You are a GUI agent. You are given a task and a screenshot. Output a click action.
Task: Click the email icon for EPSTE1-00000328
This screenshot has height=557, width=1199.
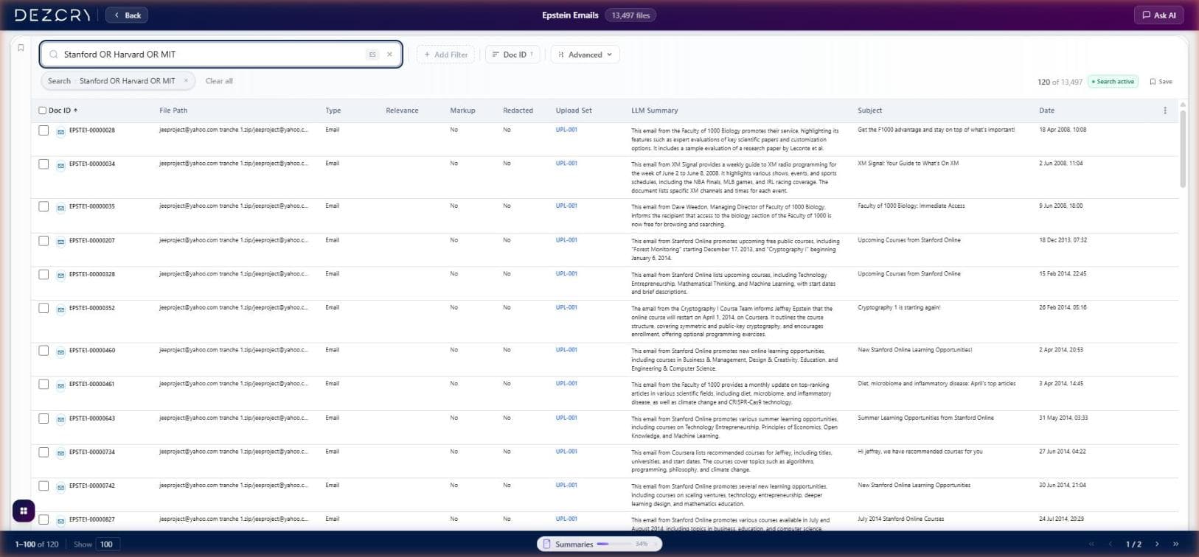[60, 276]
